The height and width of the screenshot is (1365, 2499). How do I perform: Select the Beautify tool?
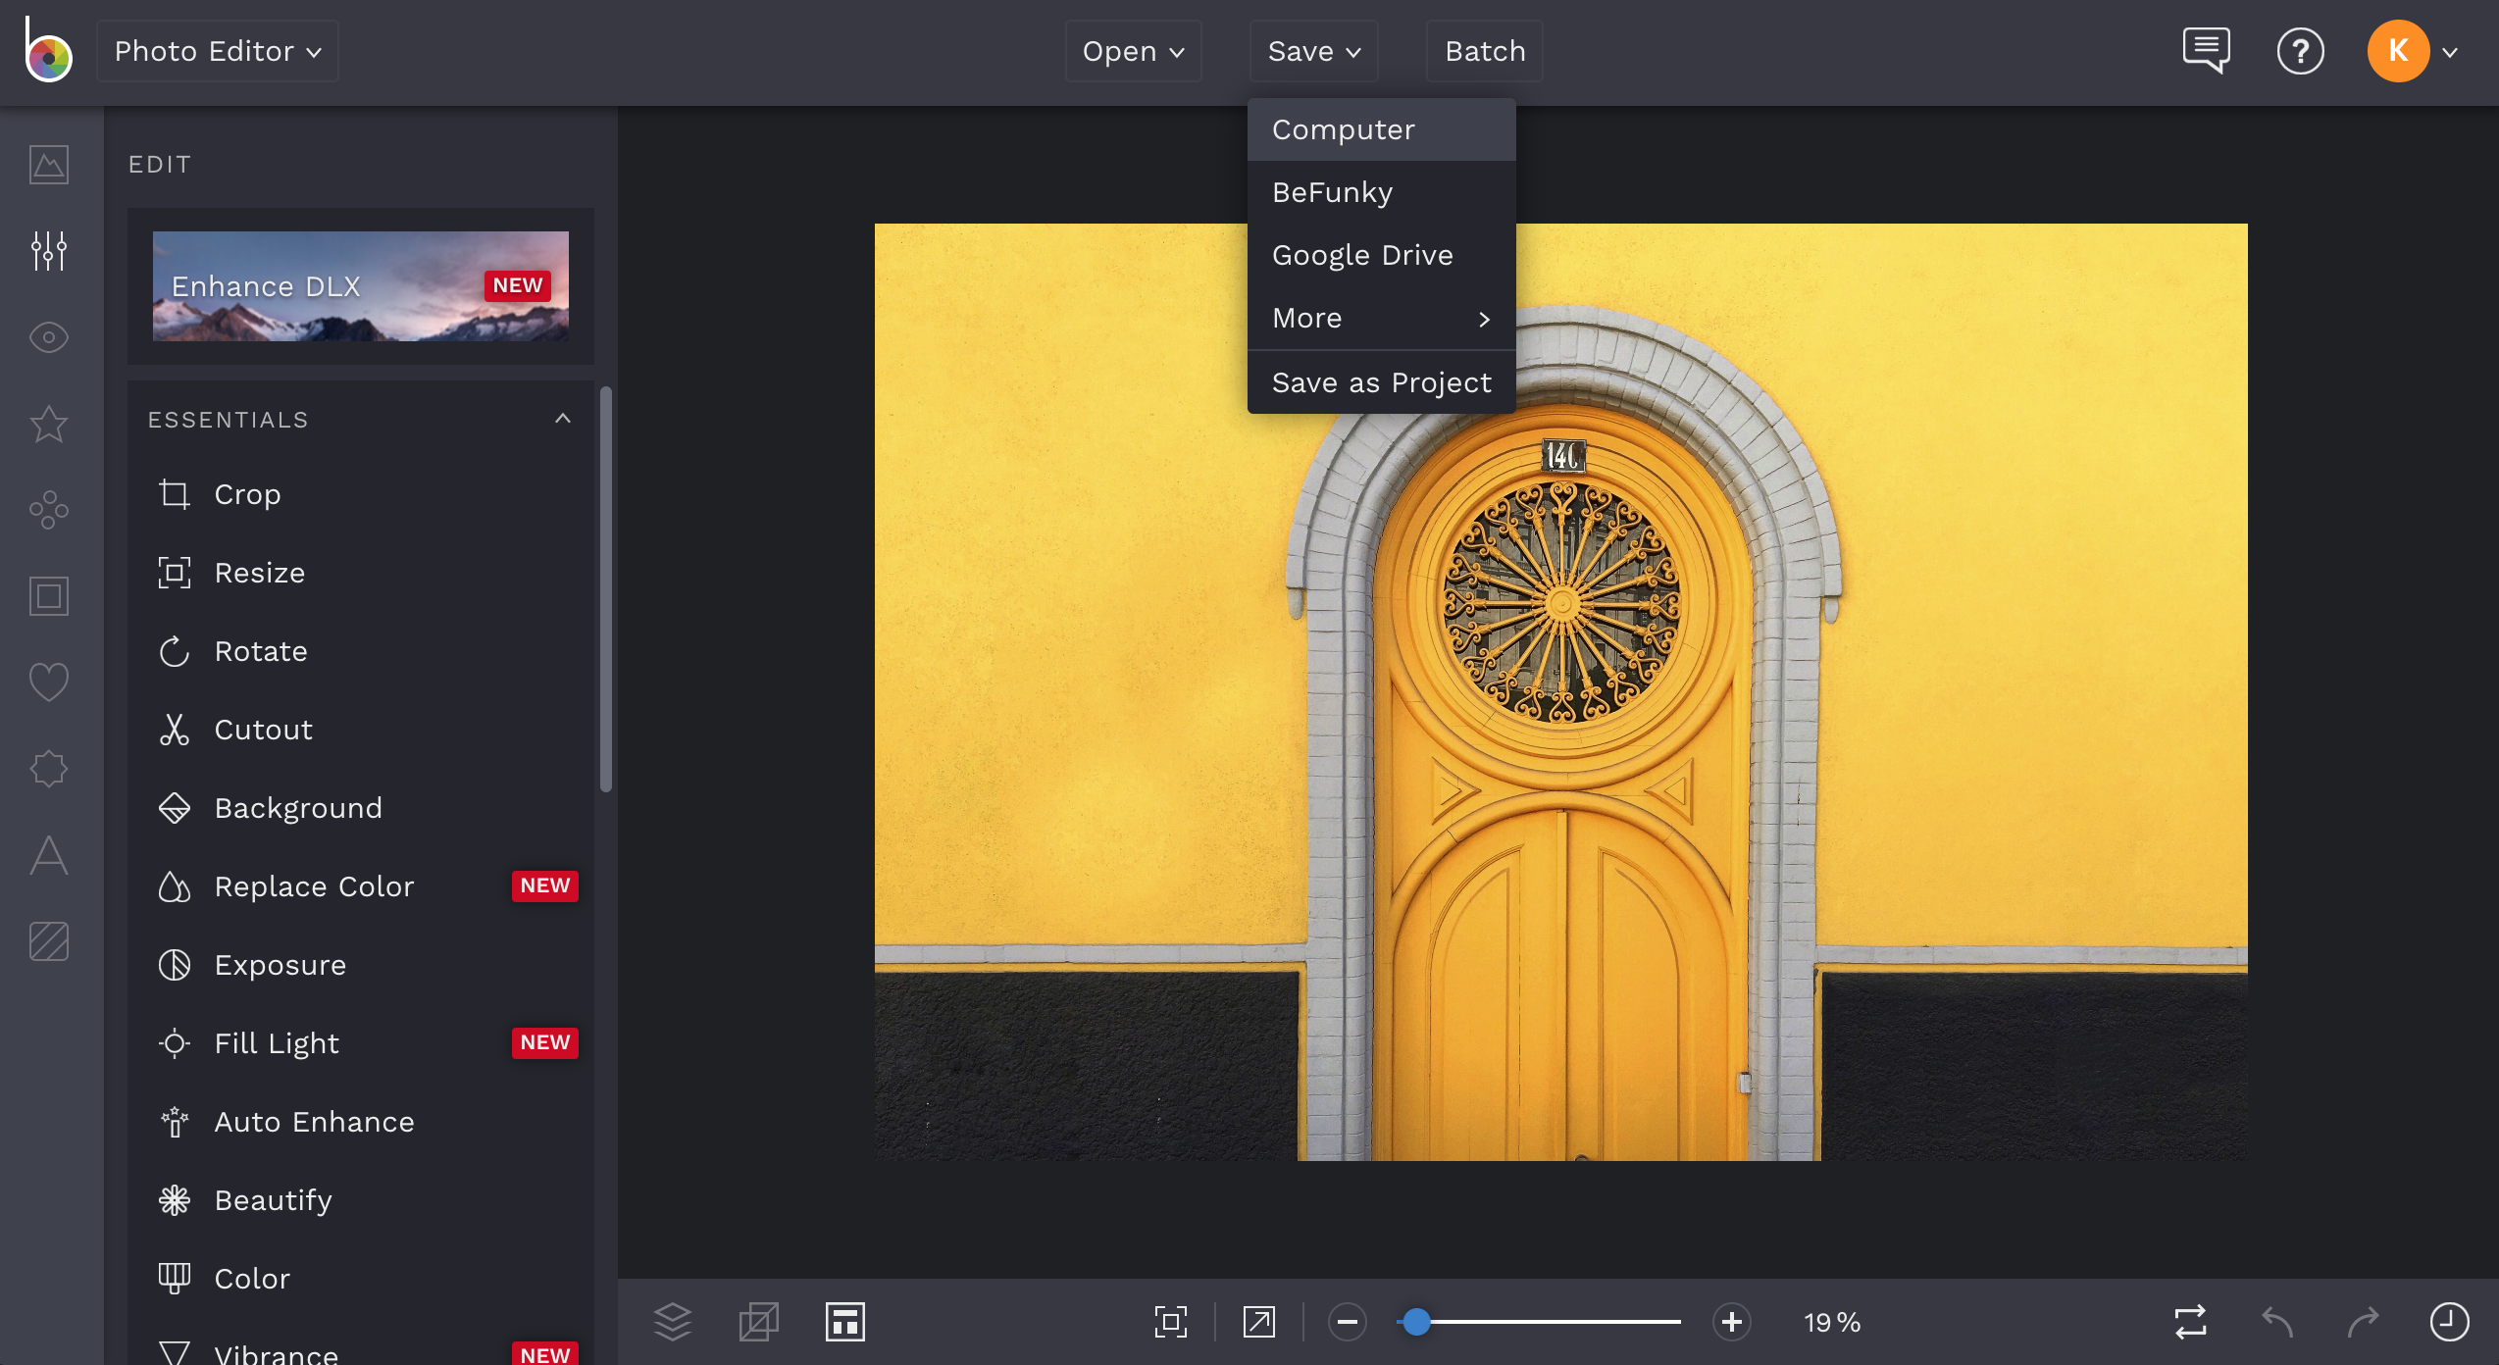click(273, 1198)
